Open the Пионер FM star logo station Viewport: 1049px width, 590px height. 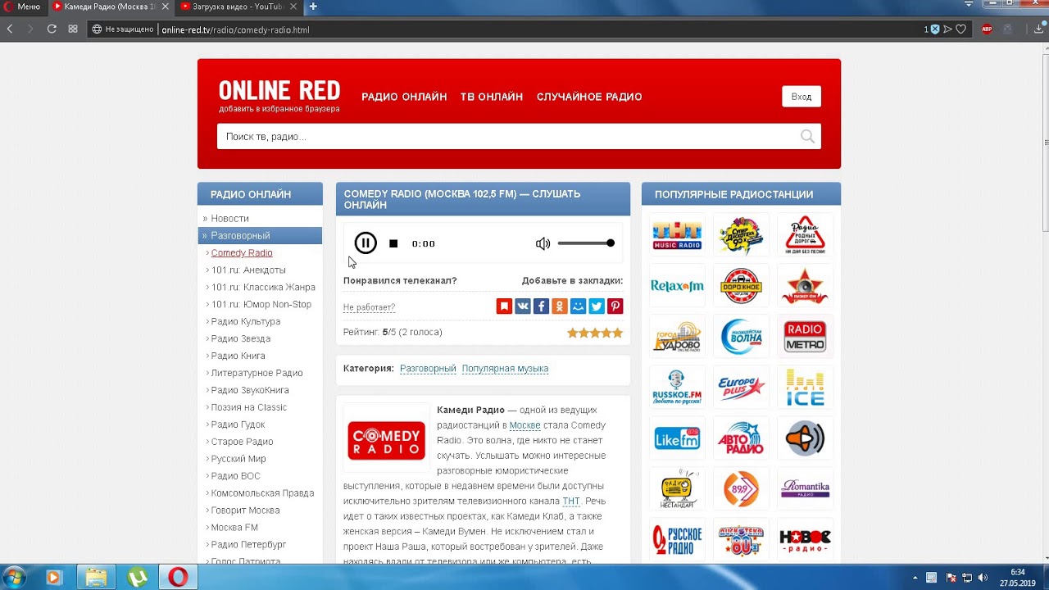pos(805,287)
